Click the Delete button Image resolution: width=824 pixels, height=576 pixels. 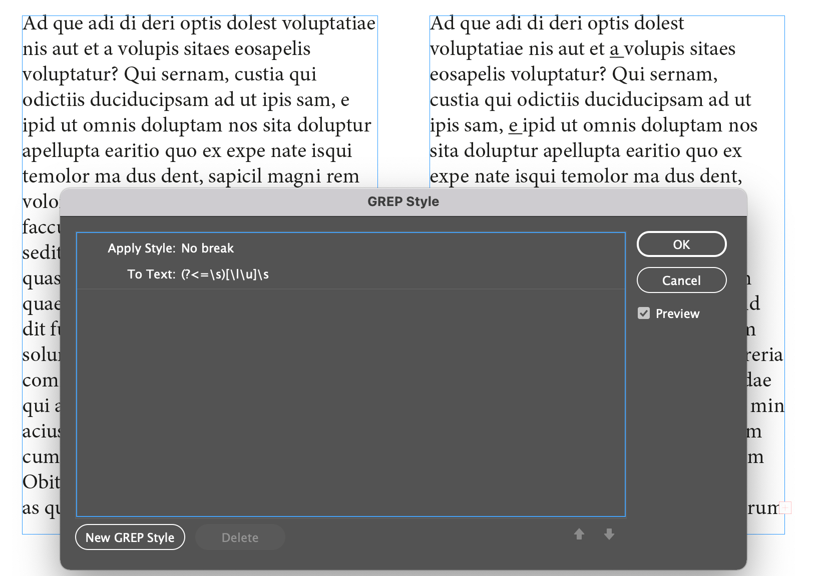coord(240,537)
